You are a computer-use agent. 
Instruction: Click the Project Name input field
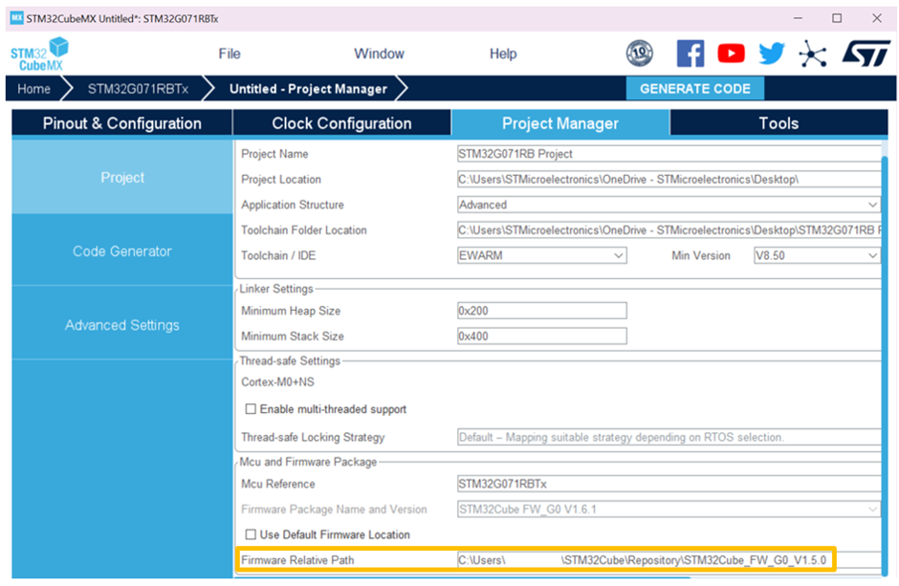(x=669, y=154)
